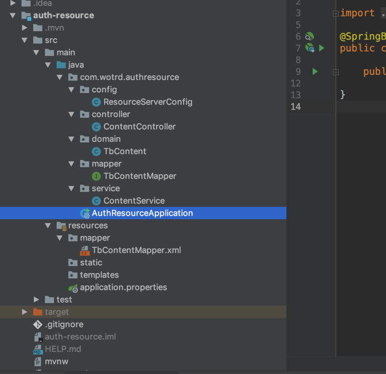Select the ContentController class

point(139,127)
